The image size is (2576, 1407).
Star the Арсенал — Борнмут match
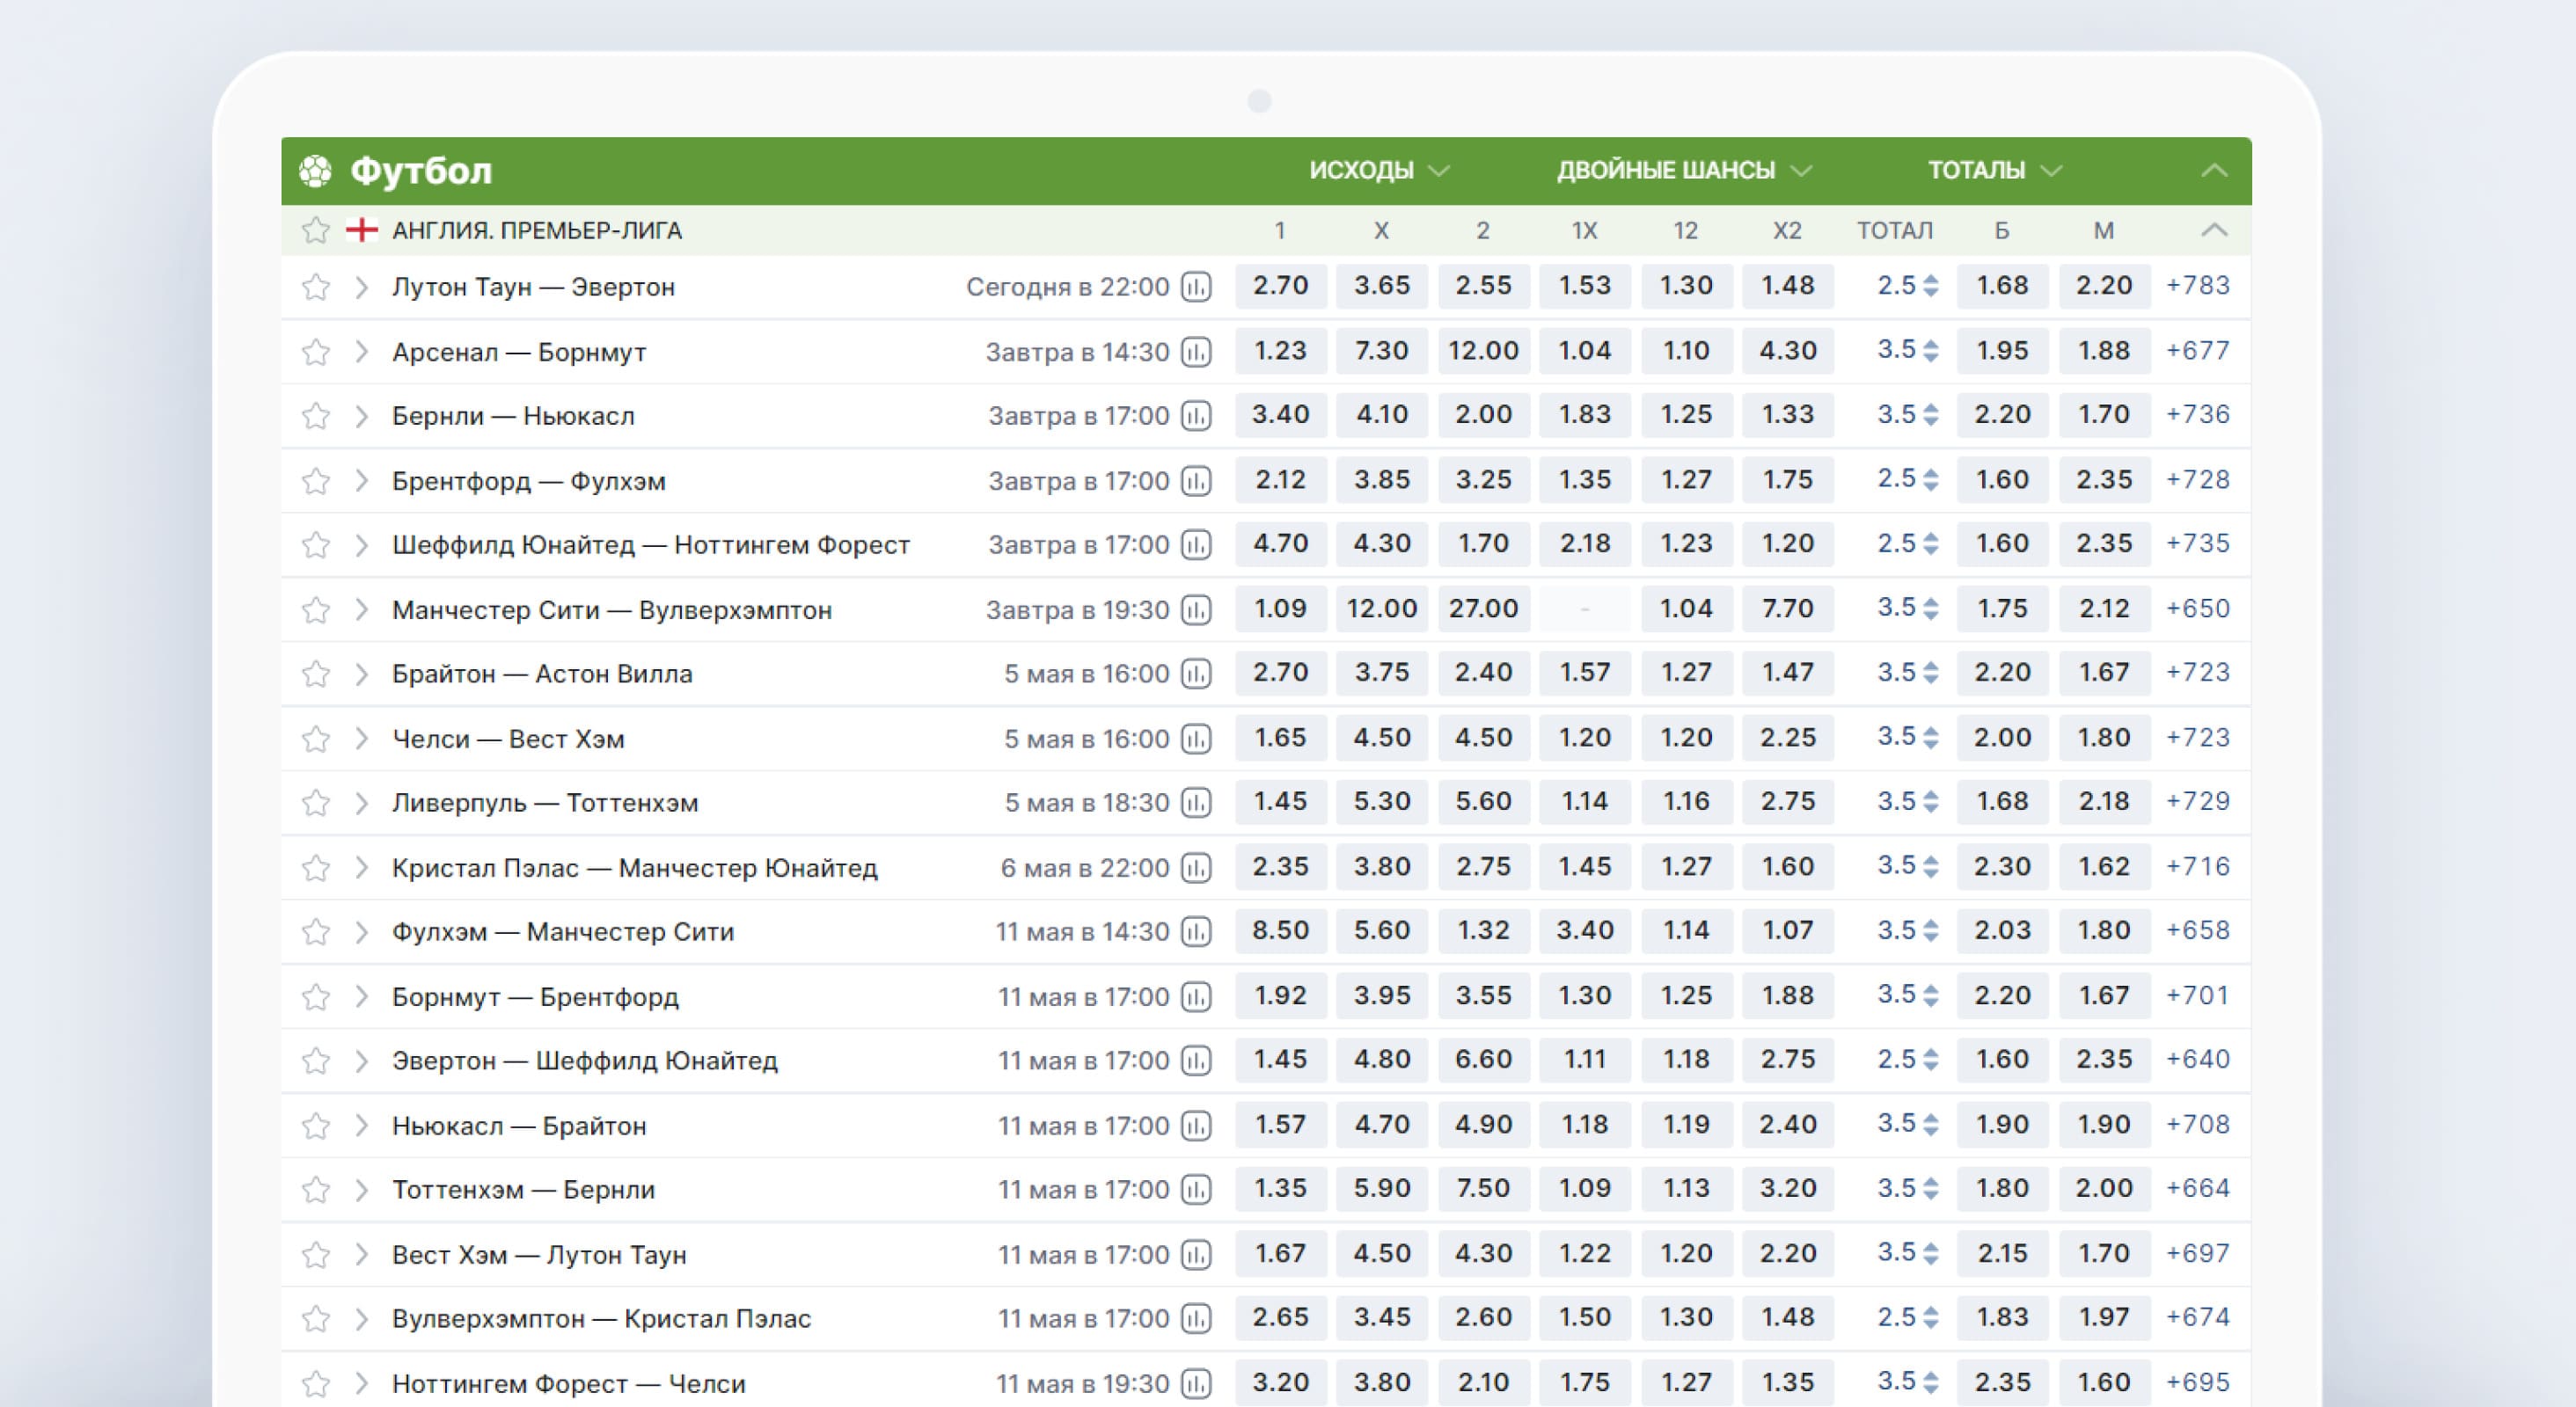pos(316,352)
